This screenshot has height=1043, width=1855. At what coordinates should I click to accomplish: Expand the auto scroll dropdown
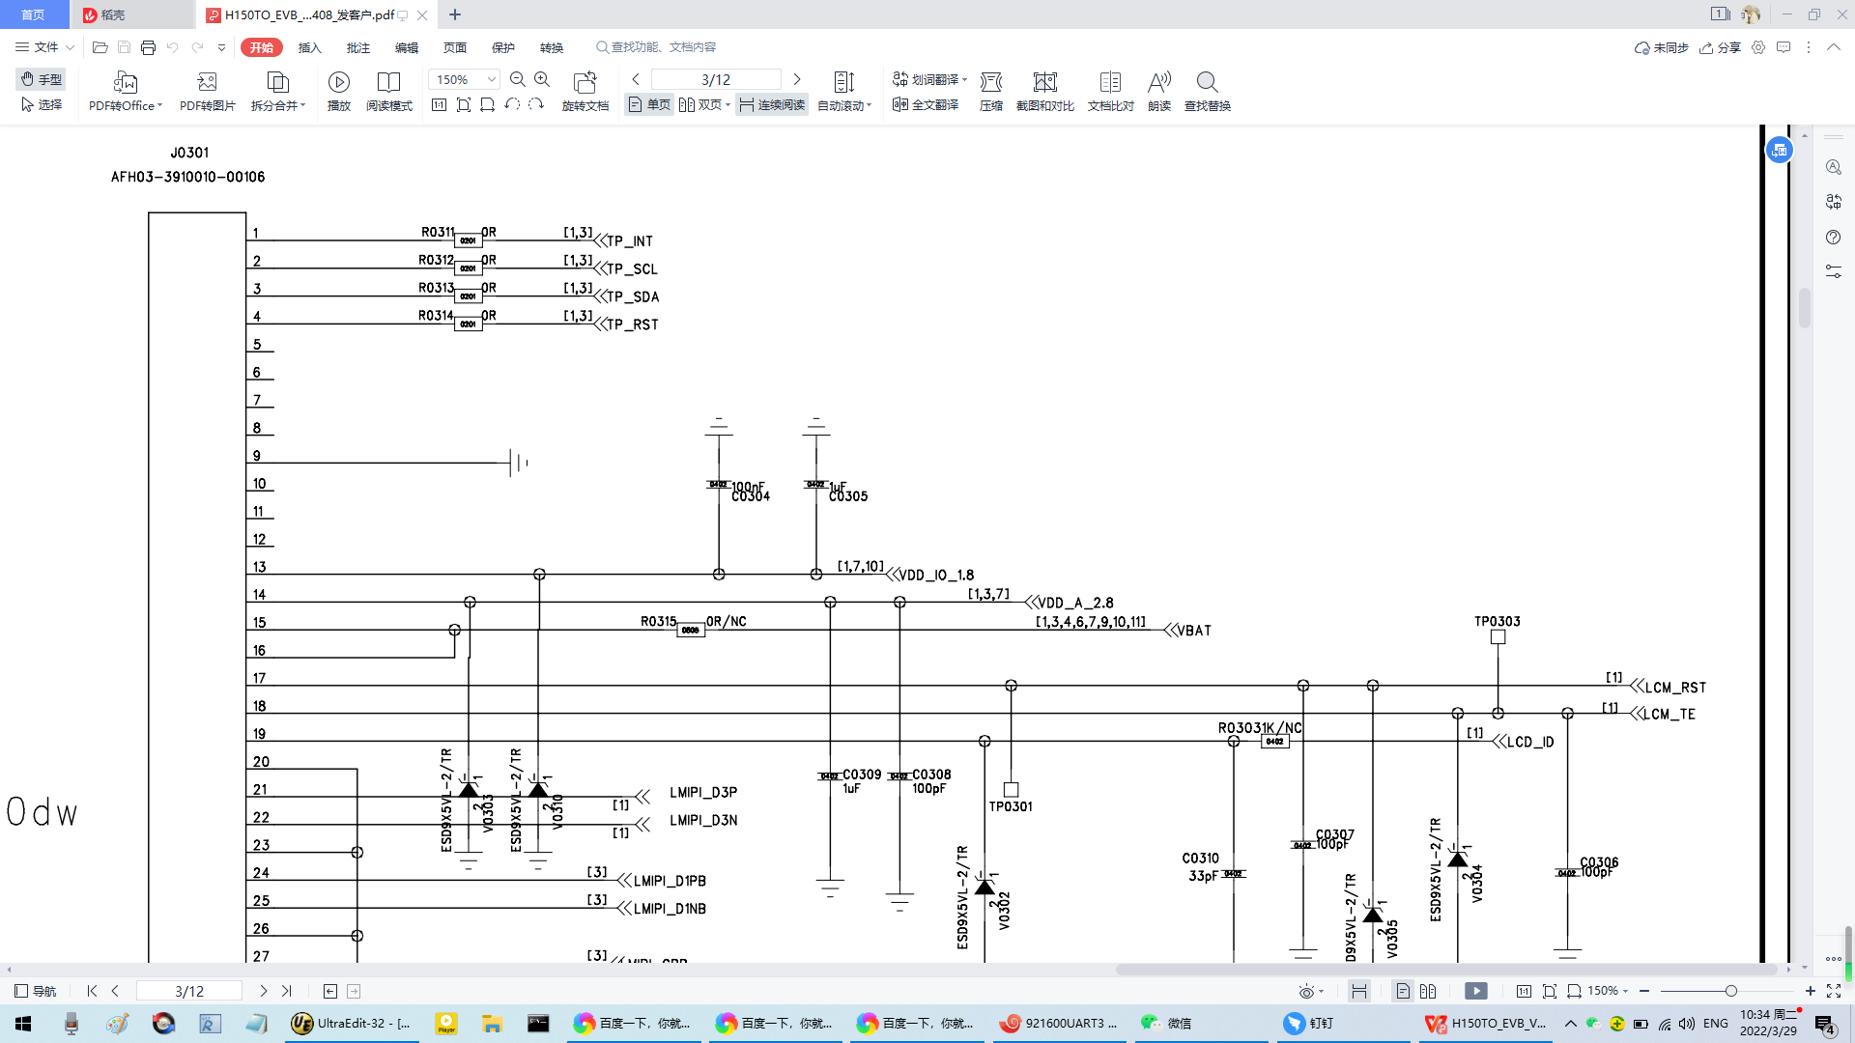(x=869, y=105)
